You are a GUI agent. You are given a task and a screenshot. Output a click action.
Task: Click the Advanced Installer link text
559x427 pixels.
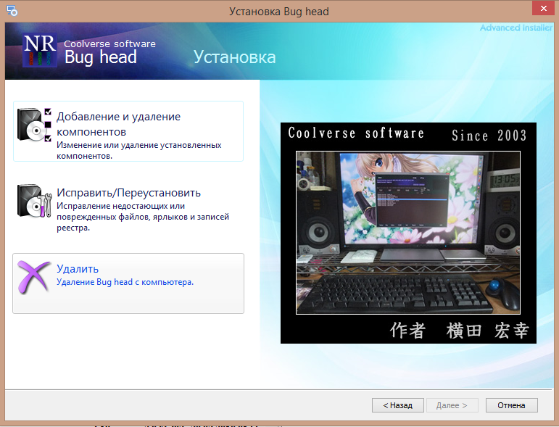coord(515,28)
